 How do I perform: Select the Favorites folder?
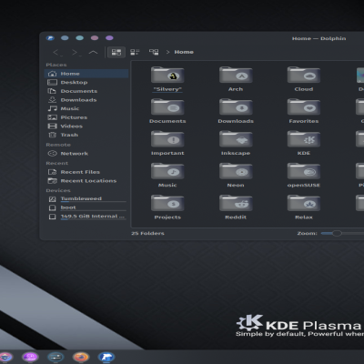click(304, 111)
